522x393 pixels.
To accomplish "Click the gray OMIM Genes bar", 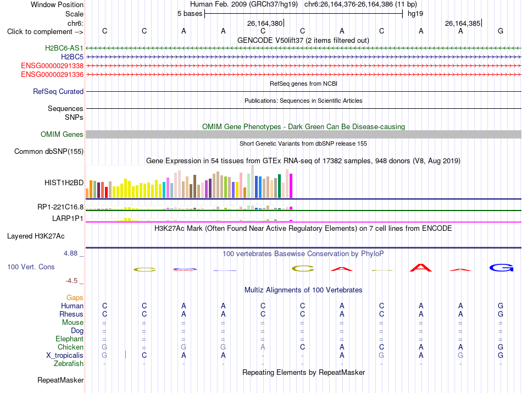I will point(303,134).
